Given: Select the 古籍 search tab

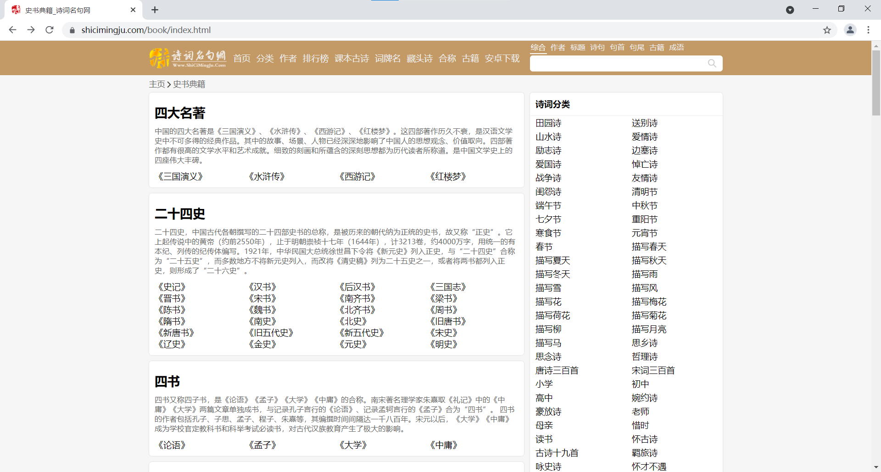Looking at the screenshot, I should tap(656, 47).
